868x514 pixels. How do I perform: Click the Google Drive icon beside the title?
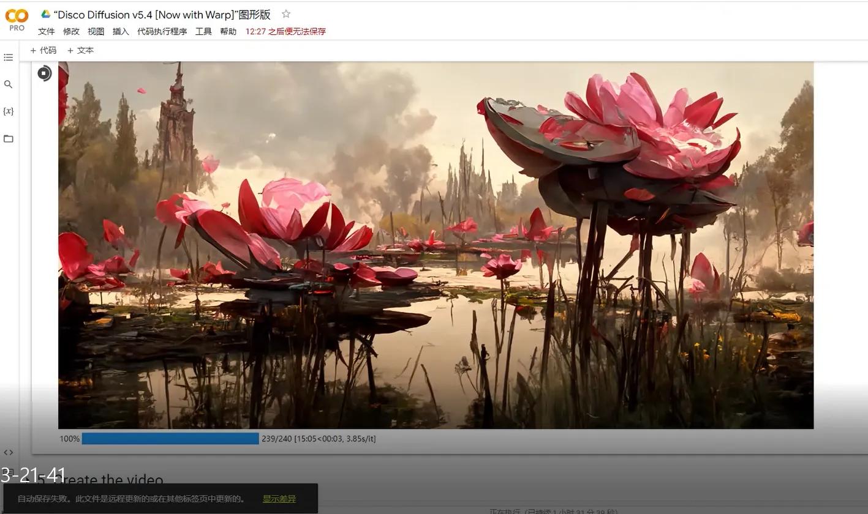pos(45,14)
